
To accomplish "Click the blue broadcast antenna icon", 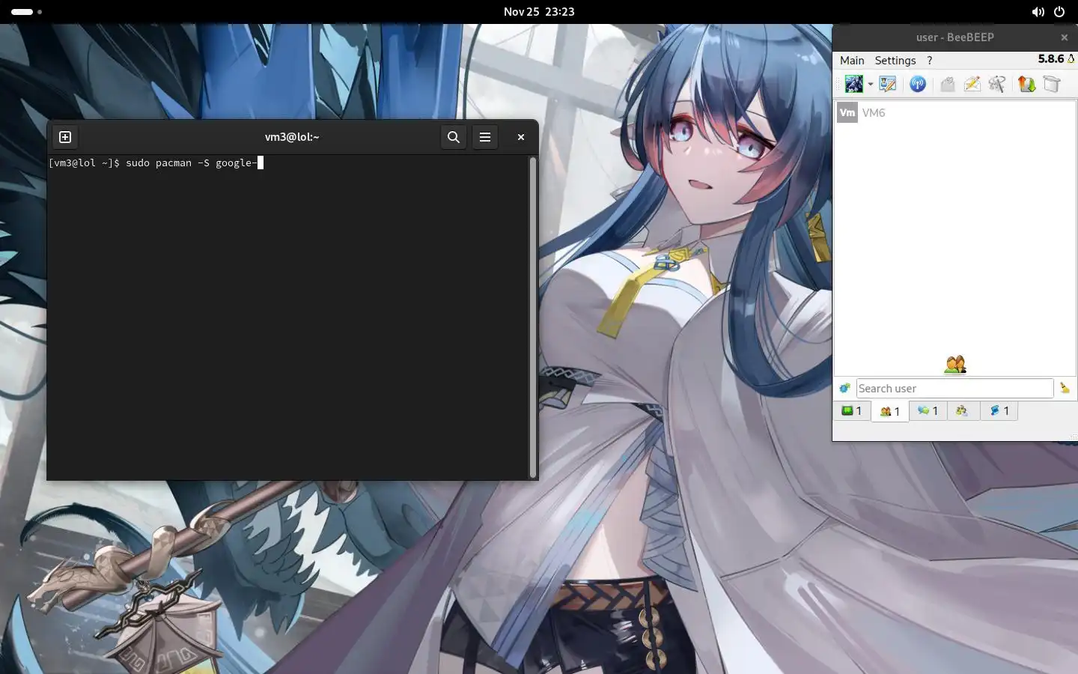I will (918, 84).
